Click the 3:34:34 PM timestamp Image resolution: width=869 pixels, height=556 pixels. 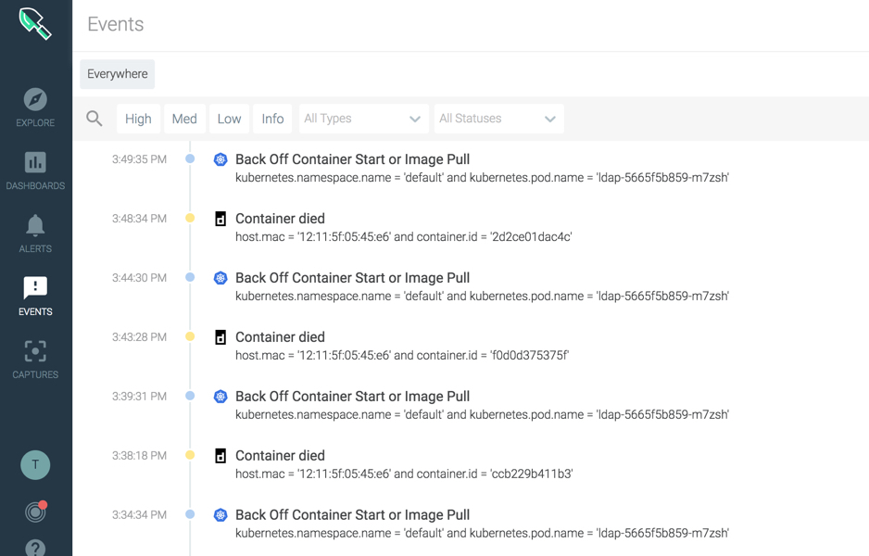[139, 515]
